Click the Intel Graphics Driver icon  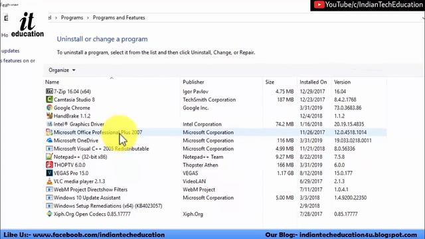49,124
